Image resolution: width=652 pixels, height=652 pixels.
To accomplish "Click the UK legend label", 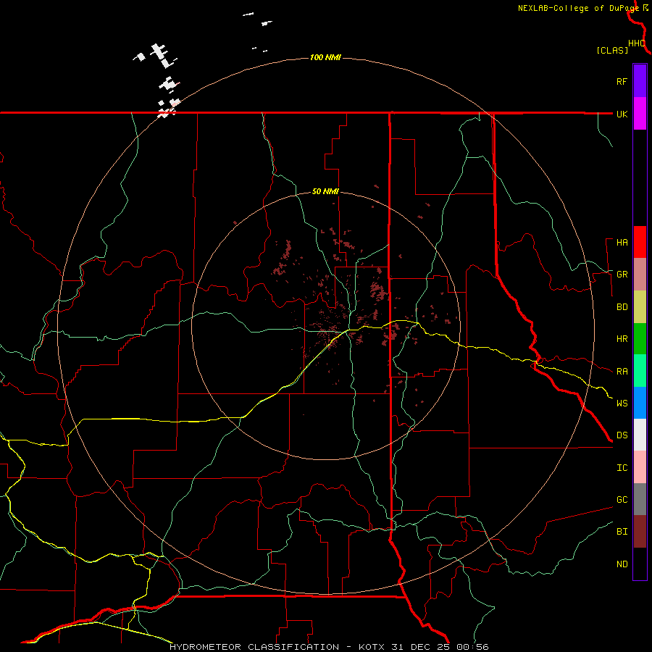I will click(622, 114).
